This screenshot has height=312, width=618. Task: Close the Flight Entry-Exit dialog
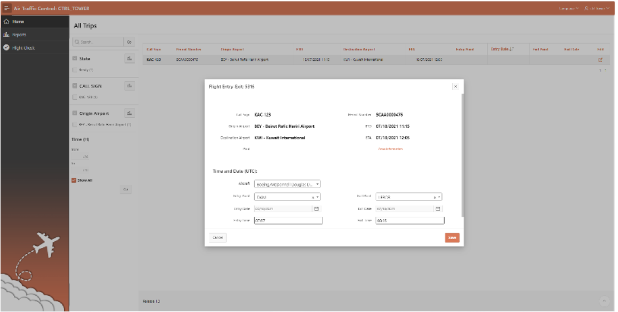tap(455, 87)
